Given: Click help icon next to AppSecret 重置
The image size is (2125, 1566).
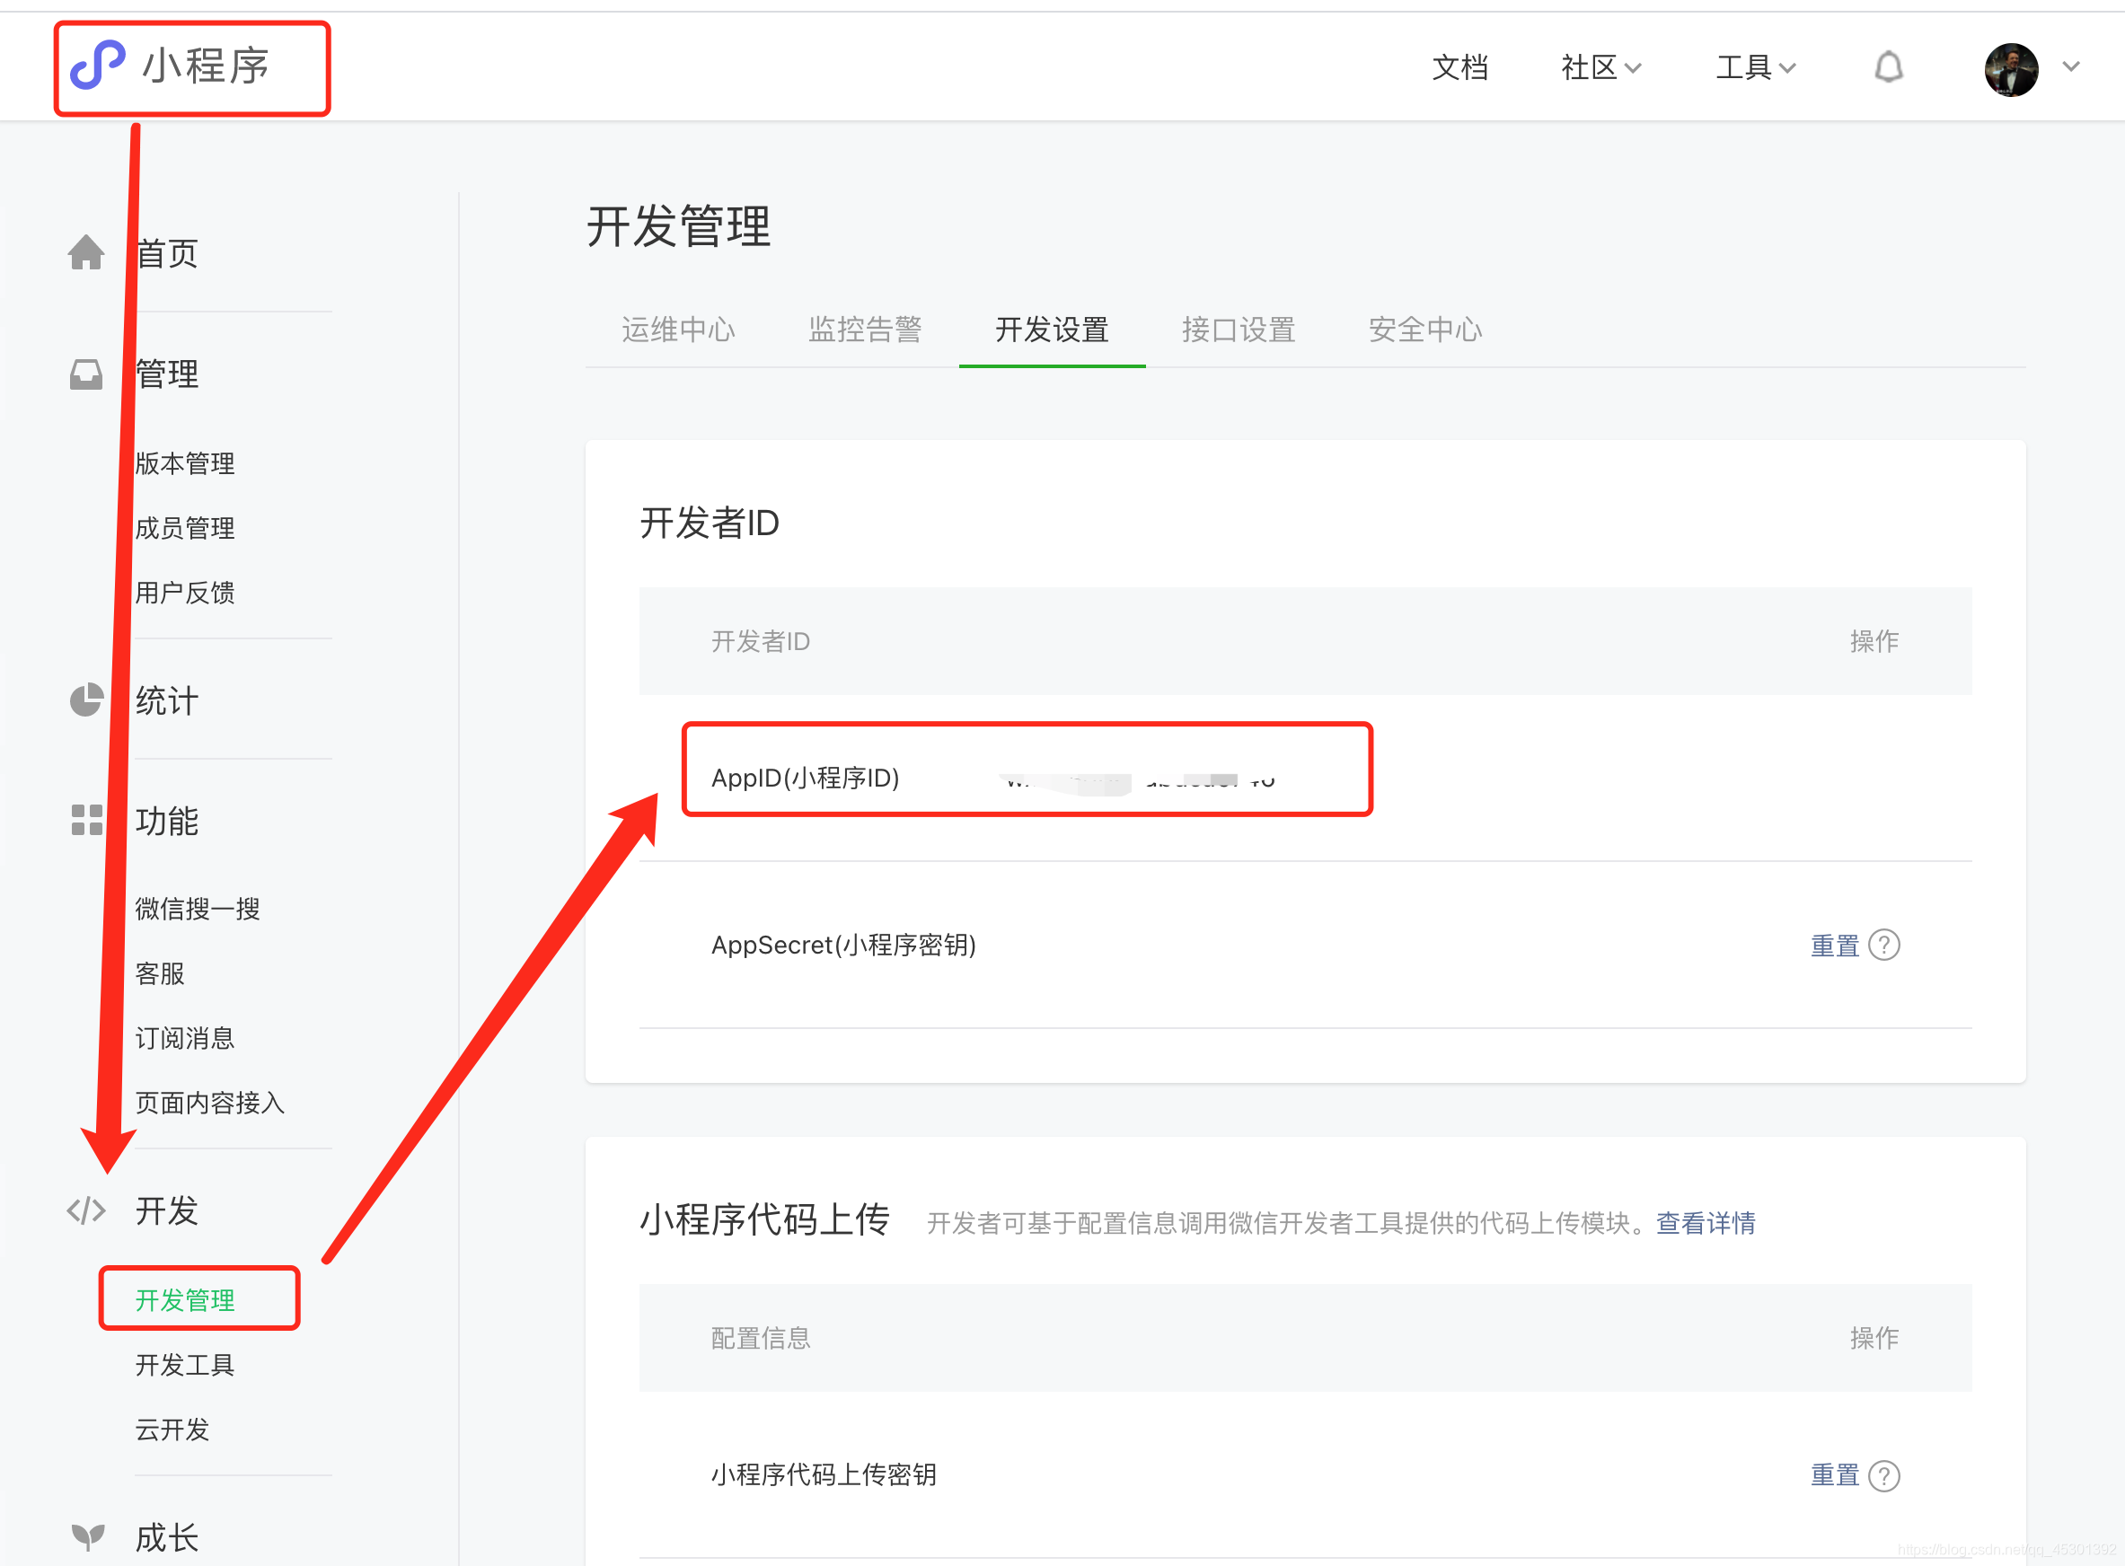Looking at the screenshot, I should pos(1883,944).
